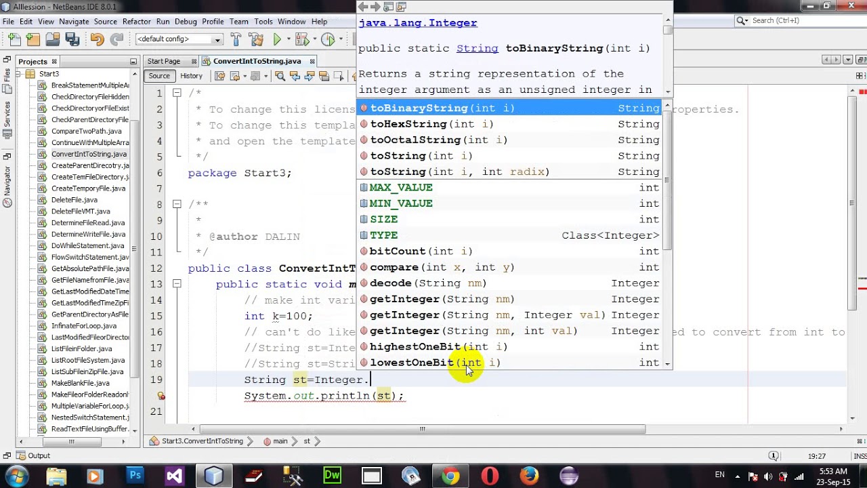This screenshot has width=867, height=488.
Task: Click Start3.ConvertIntToString breadcrumb
Action: click(x=196, y=441)
